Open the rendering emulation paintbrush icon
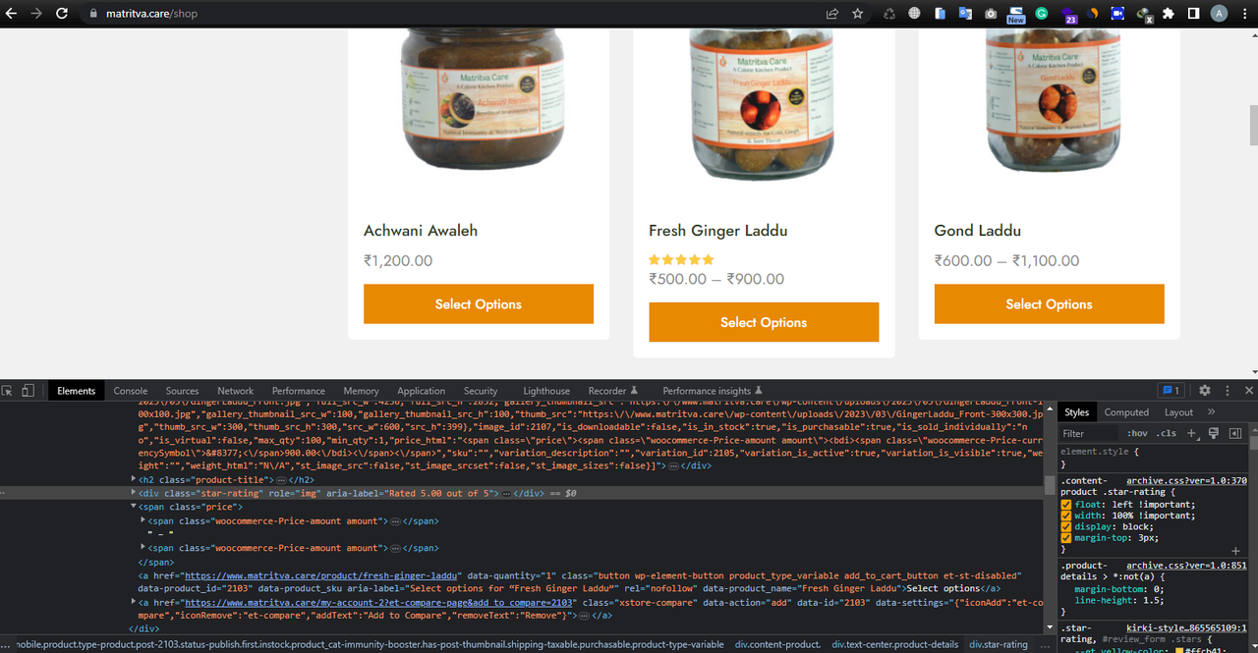Image resolution: width=1258 pixels, height=653 pixels. [x=1213, y=433]
